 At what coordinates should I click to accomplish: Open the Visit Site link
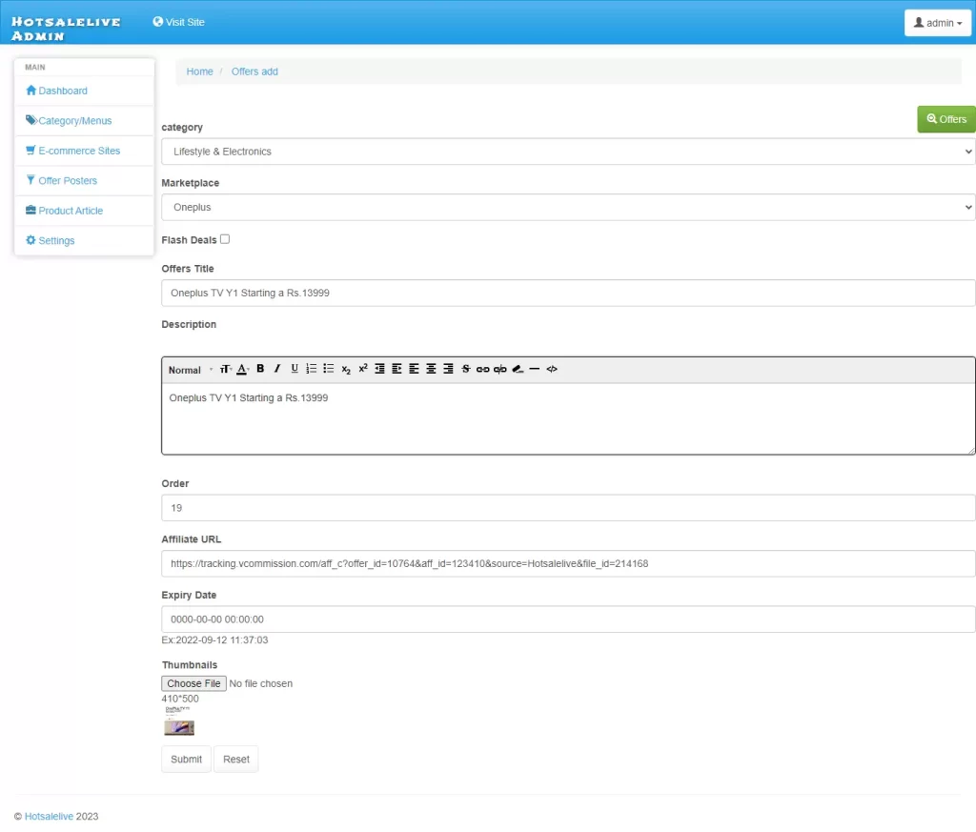(x=178, y=22)
